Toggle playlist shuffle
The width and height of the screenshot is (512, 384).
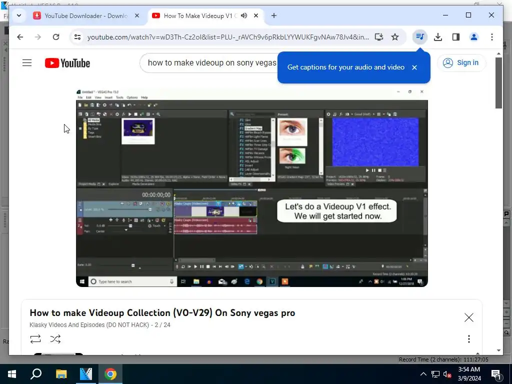tap(55, 339)
